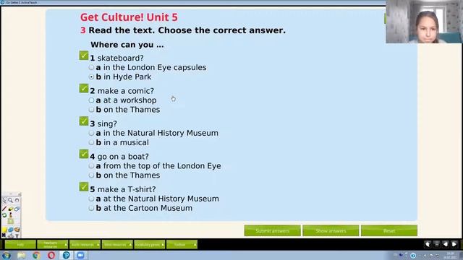Switch to Pearson ActiveTeach taskbar icon
This screenshot has width=463, height=260.
pyautogui.click(x=66, y=255)
